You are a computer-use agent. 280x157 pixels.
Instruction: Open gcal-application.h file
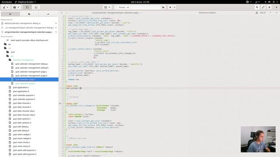[x=21, y=91]
